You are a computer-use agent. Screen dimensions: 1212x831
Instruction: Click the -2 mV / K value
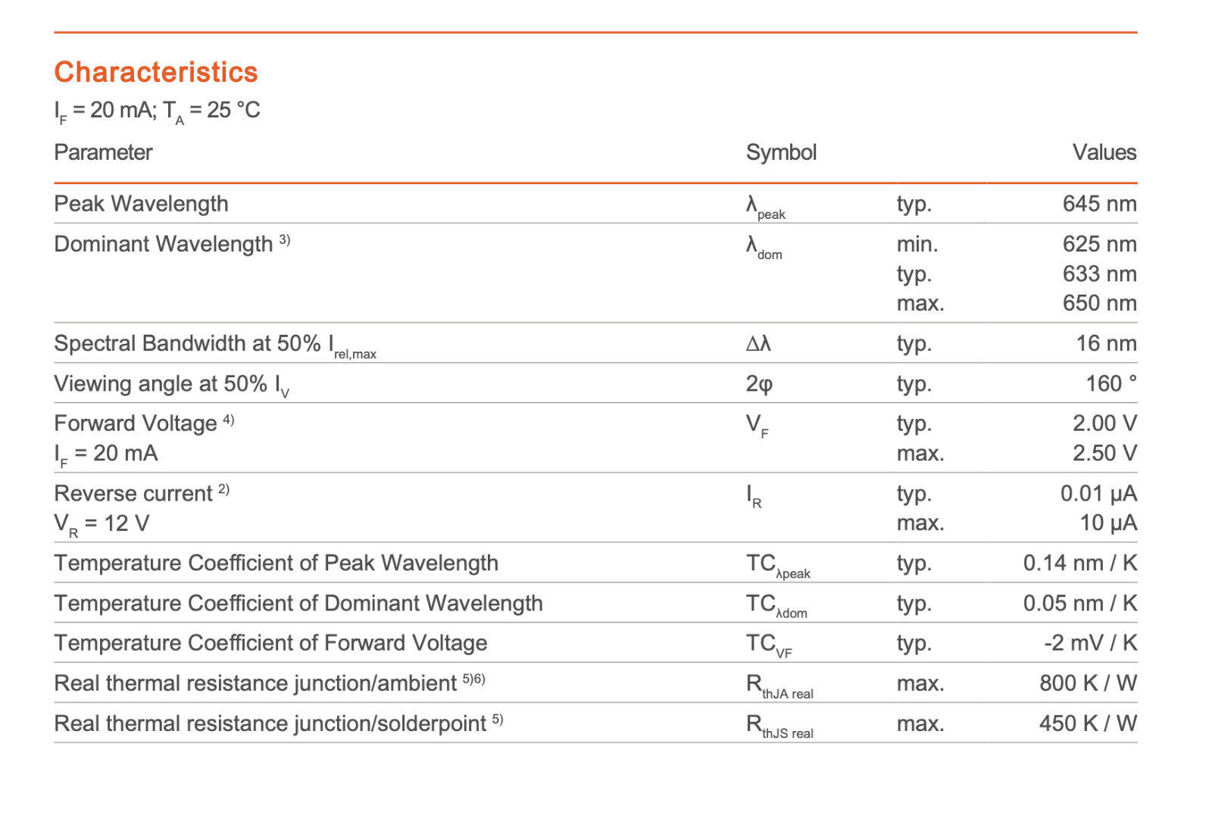(1090, 642)
